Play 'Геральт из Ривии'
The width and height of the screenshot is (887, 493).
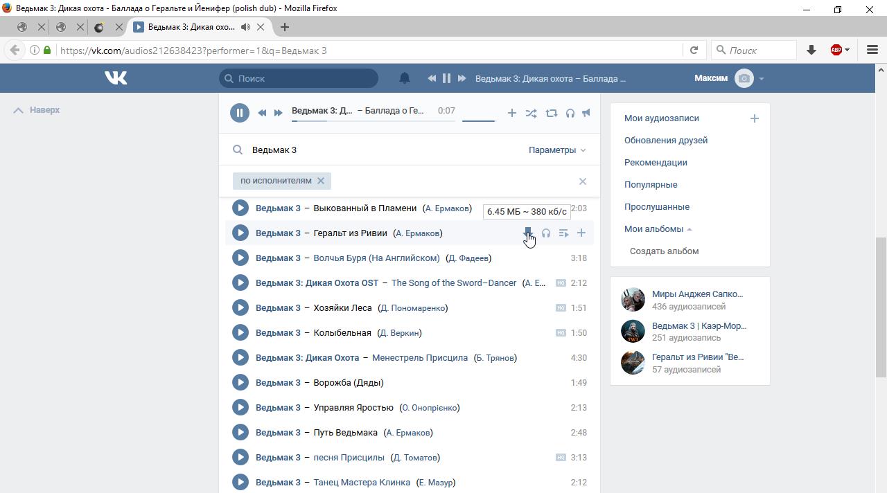coord(240,233)
